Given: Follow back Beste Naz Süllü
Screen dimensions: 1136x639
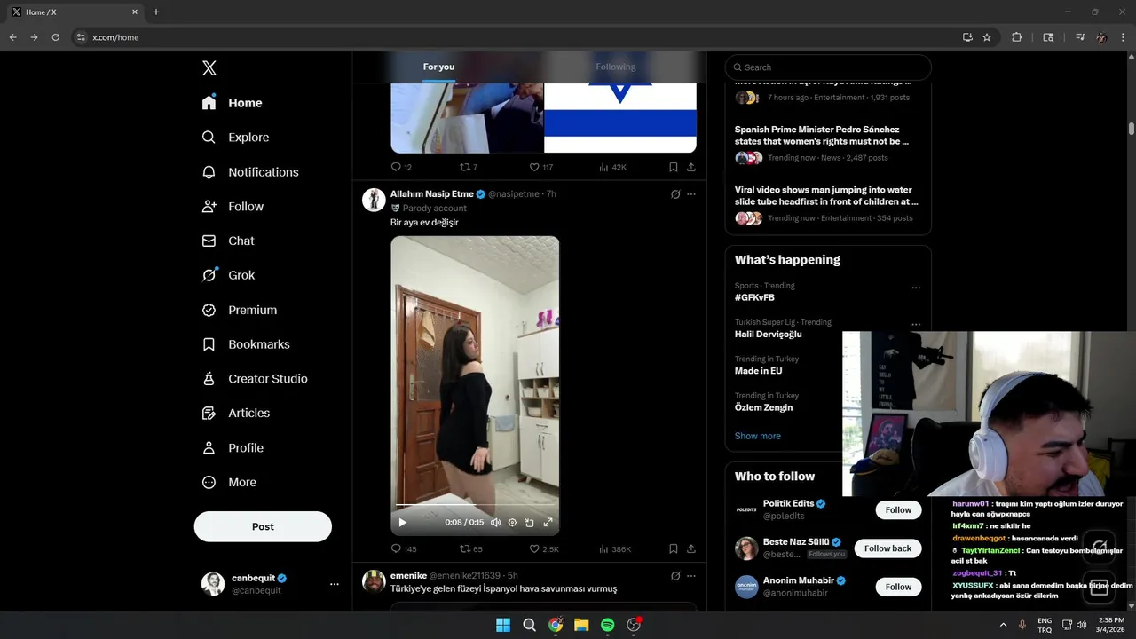Looking at the screenshot, I should pyautogui.click(x=887, y=548).
